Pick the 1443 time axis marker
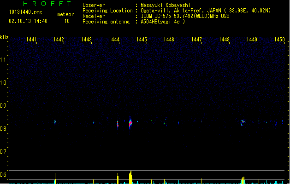Image resolution: width=290 pixels, height=184 pixels. click(86, 40)
